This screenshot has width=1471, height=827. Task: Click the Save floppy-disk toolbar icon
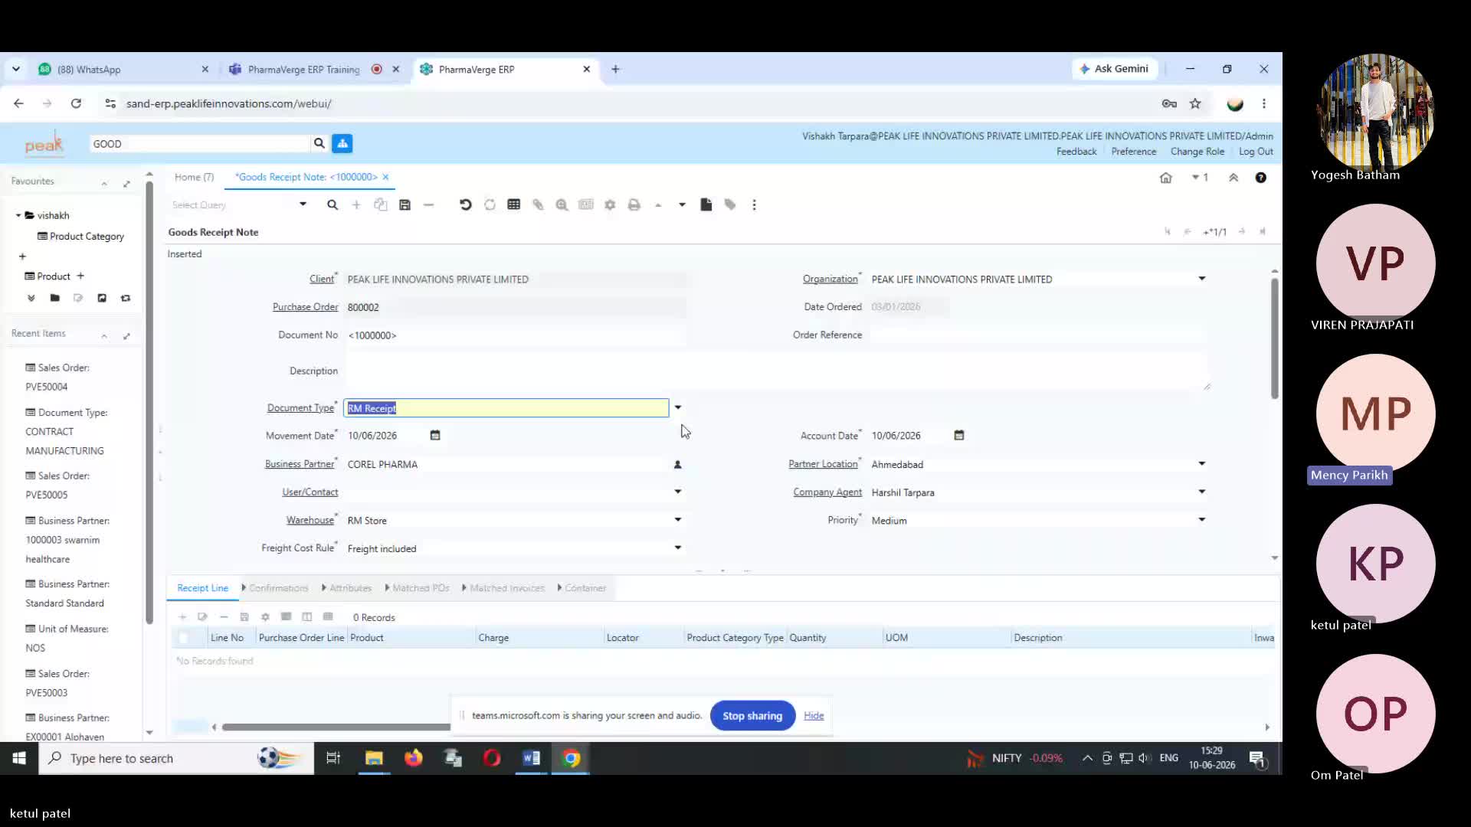(405, 204)
